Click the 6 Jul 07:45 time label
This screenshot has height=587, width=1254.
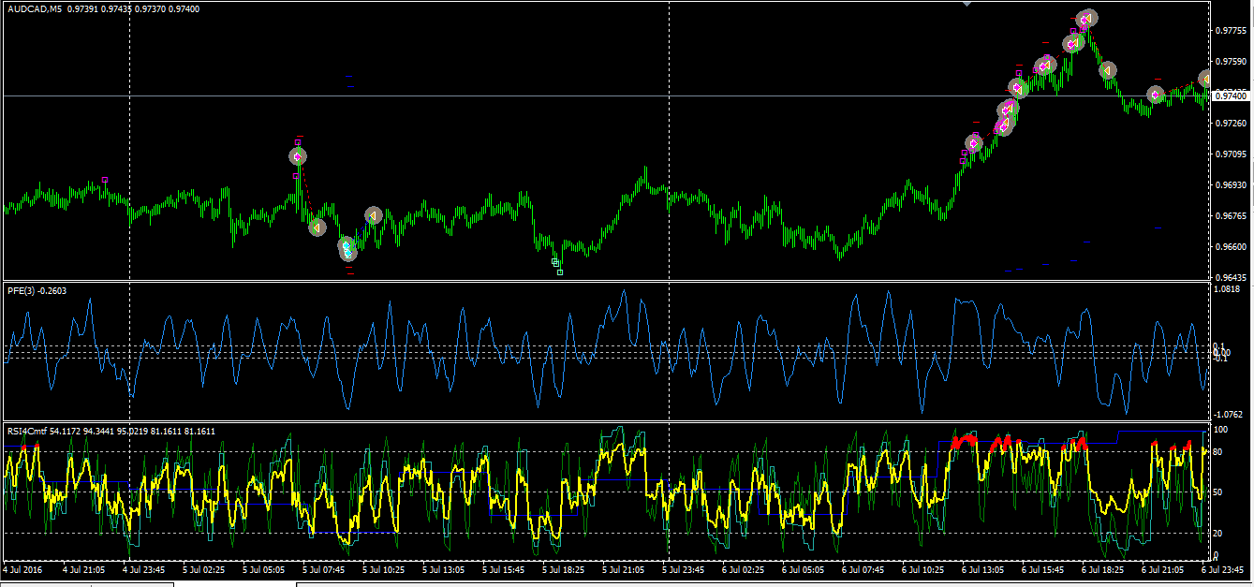[x=863, y=569]
